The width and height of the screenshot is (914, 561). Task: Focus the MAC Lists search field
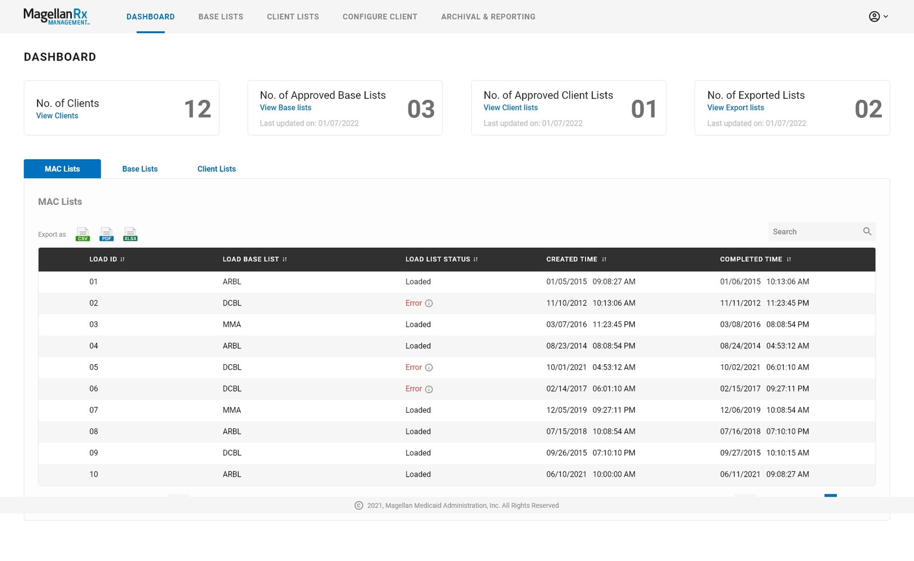[x=814, y=232]
